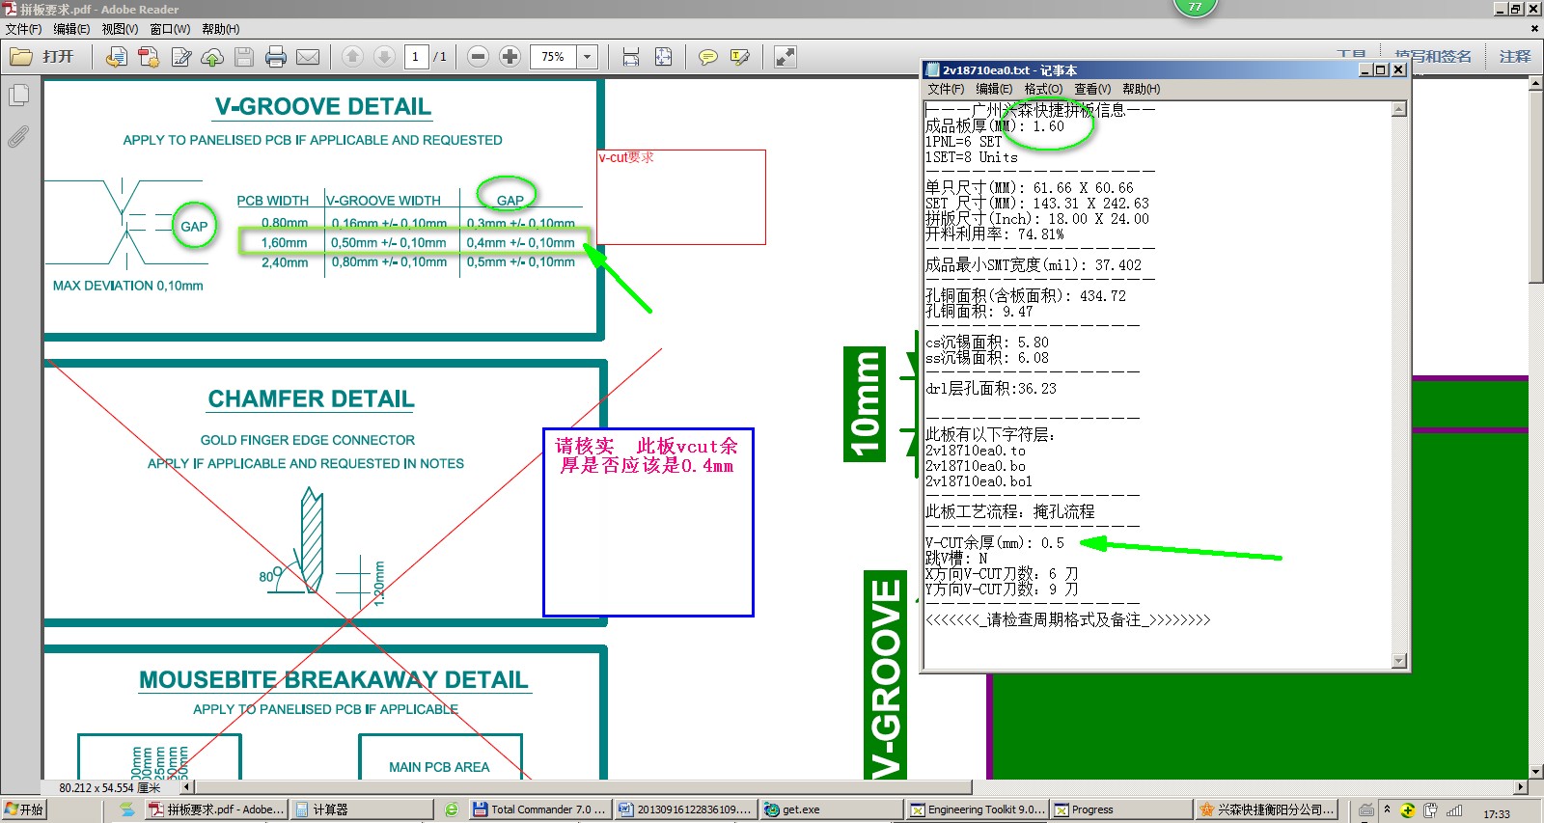Open Adobe Reader 文件(F) menu

[23, 29]
